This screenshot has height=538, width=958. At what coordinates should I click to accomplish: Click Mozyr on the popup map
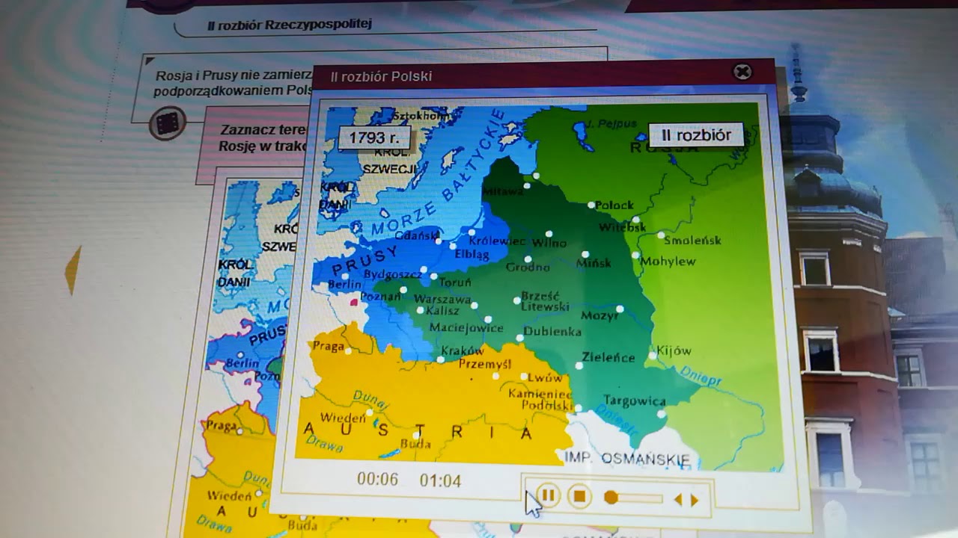[x=599, y=315]
